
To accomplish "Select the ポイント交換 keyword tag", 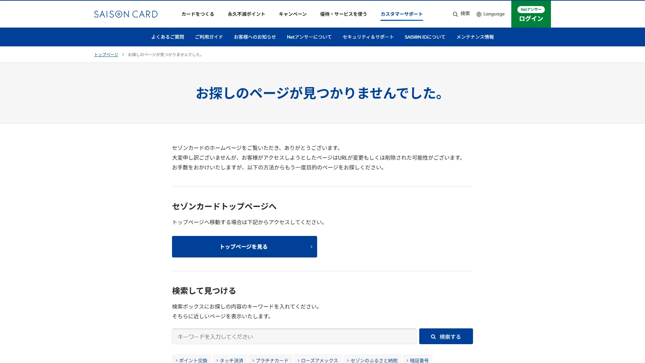I will [191, 360].
